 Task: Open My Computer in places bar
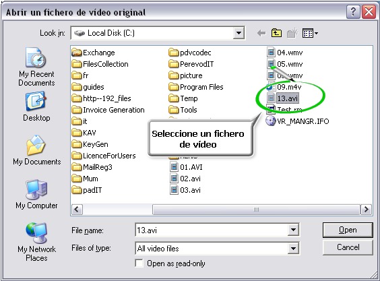[x=36, y=194]
